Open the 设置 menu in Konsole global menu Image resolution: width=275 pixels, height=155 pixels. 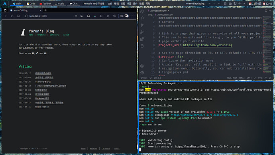pos(141,4)
